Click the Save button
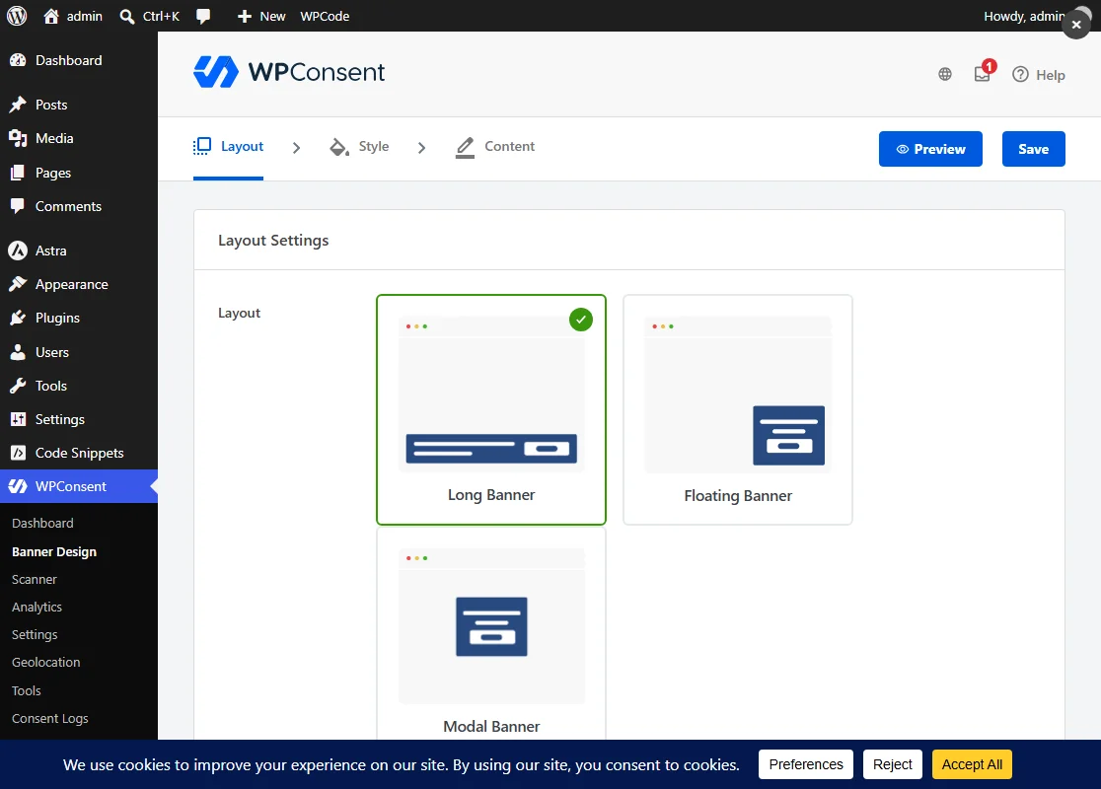 pos(1033,149)
